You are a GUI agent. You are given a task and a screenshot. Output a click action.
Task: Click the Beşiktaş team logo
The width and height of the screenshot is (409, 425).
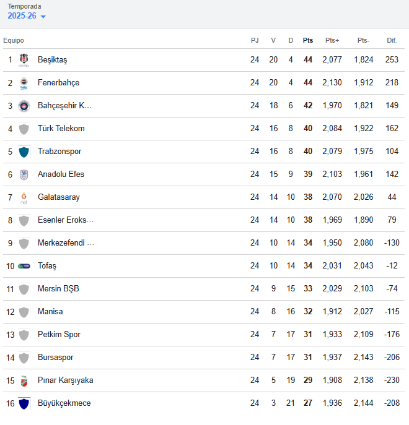tap(24, 60)
